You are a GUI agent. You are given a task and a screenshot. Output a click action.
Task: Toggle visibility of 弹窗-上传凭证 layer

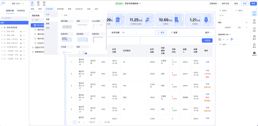pyautogui.click(x=24, y=39)
